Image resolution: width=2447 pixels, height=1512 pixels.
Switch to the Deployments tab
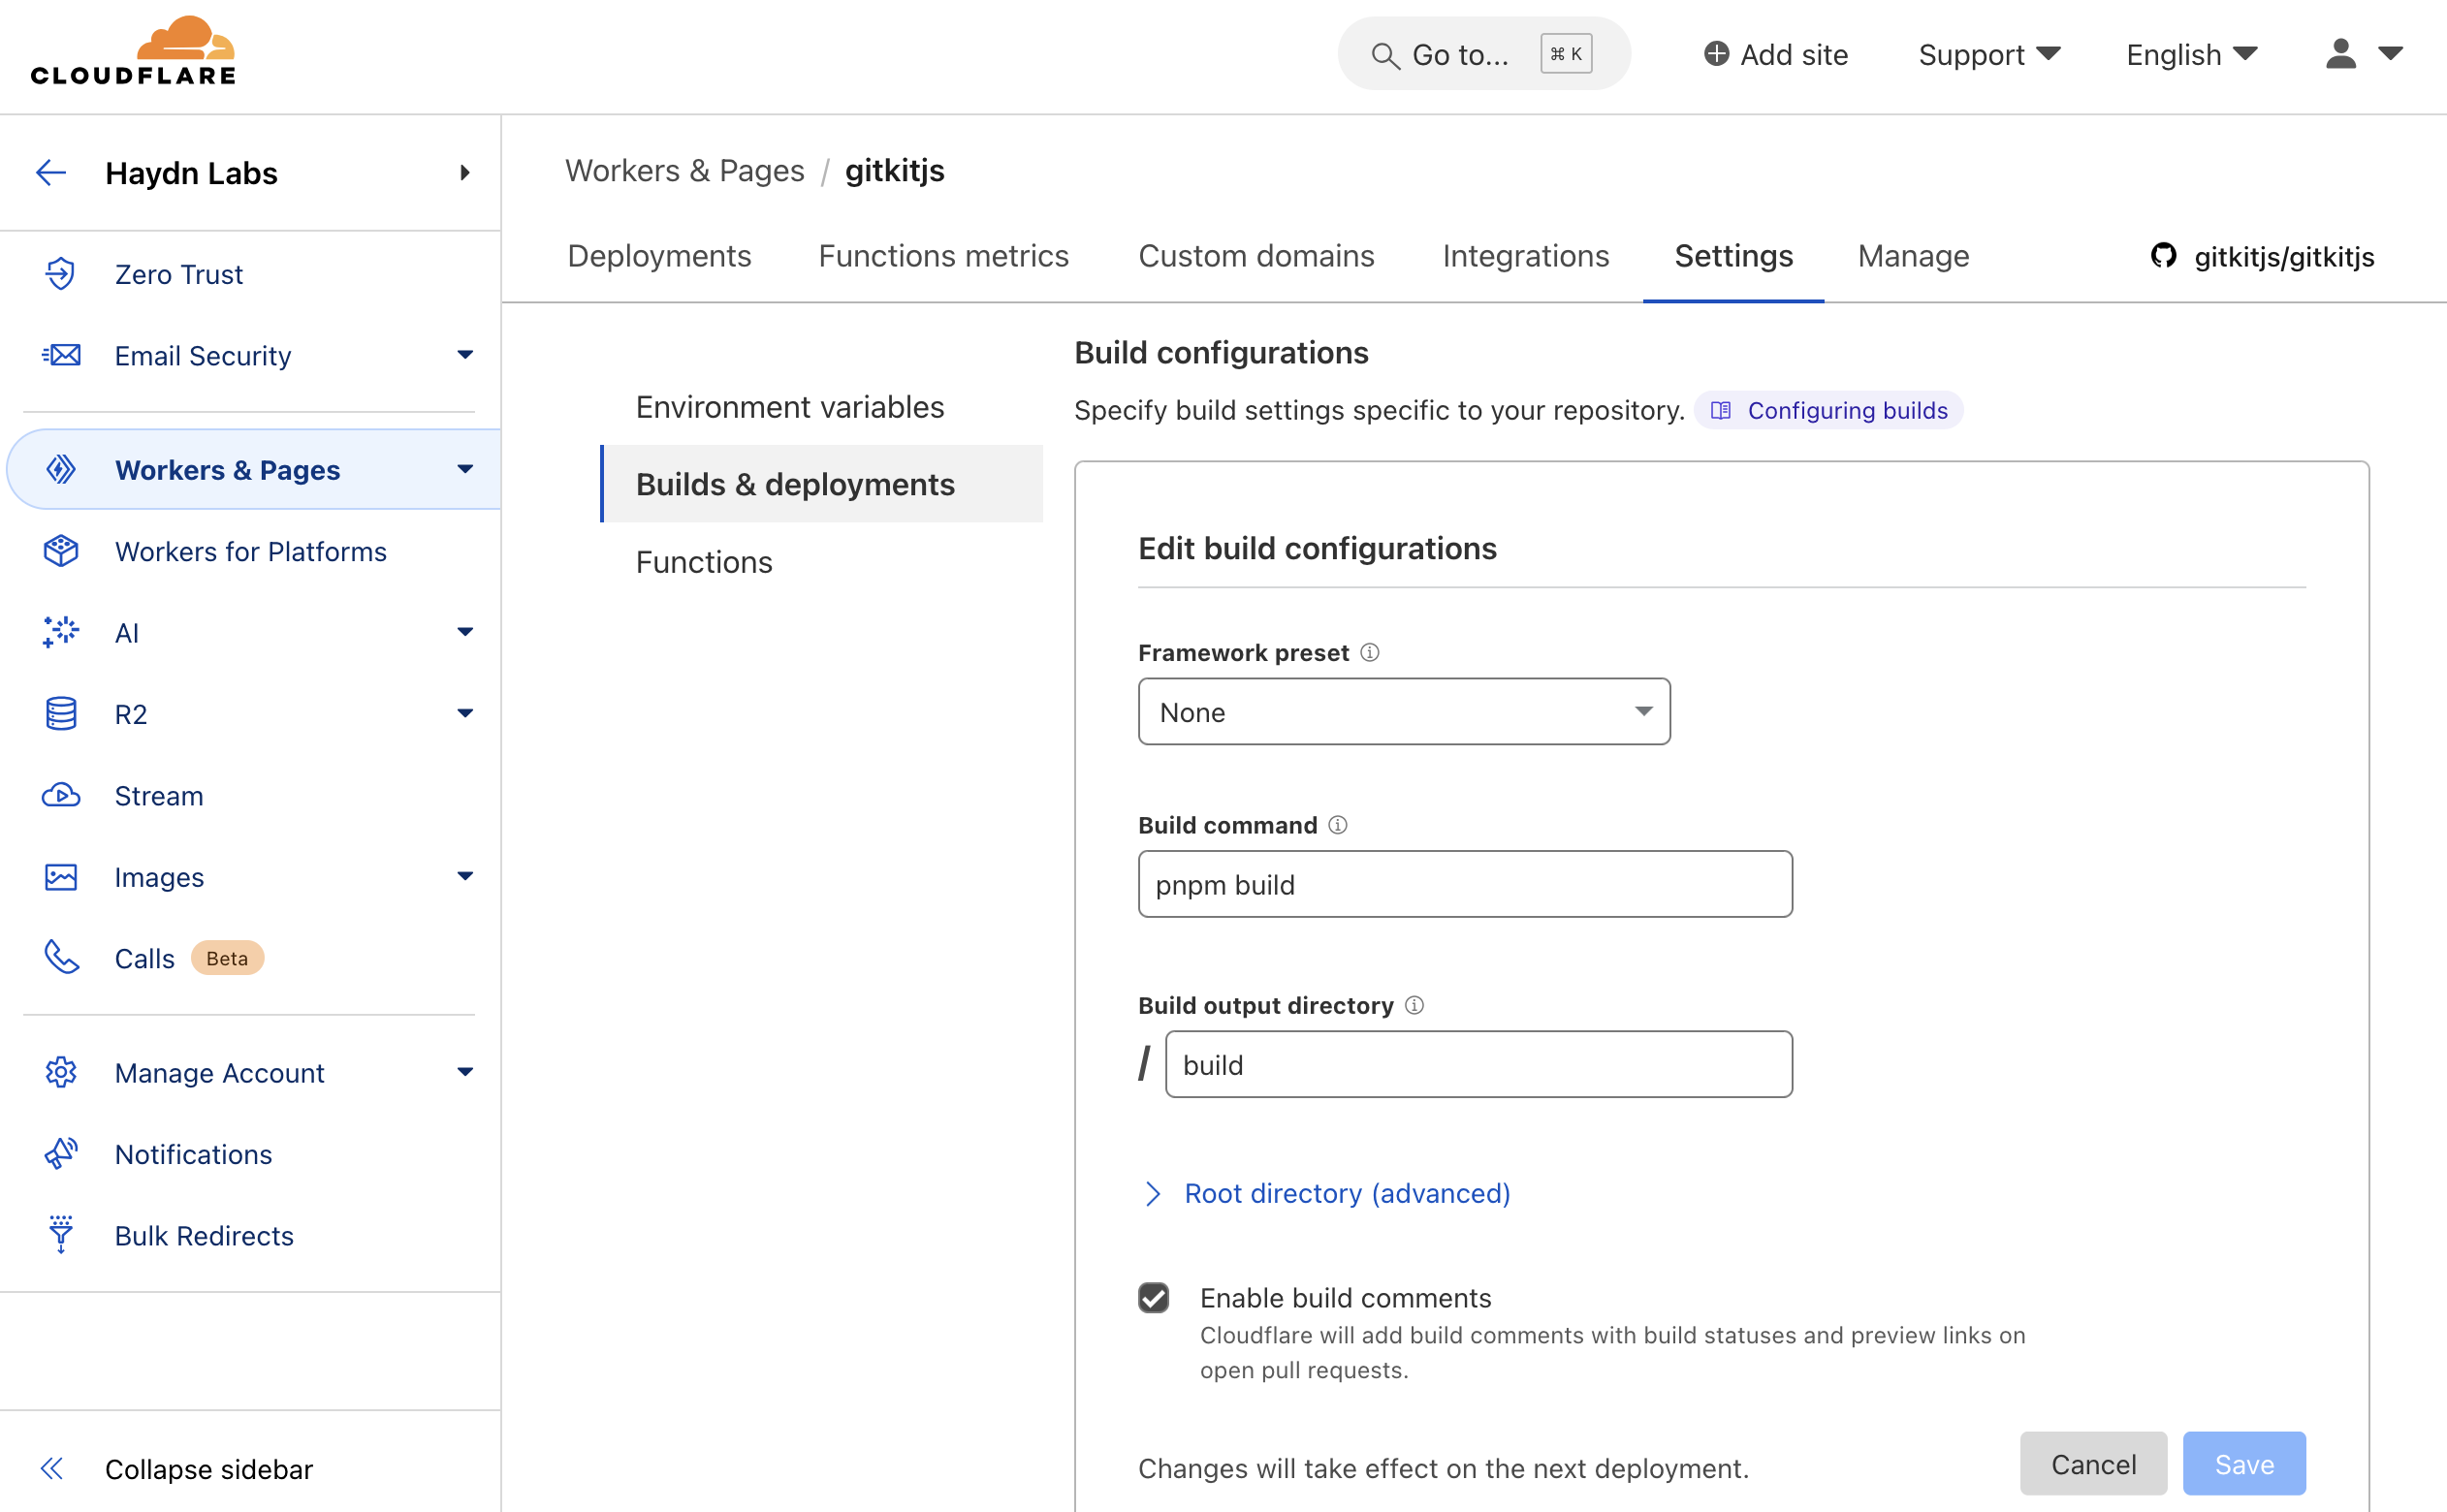point(659,256)
